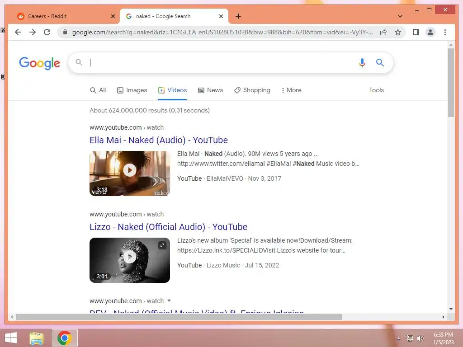
Task: Show hidden system tray icons
Action: pos(399,338)
